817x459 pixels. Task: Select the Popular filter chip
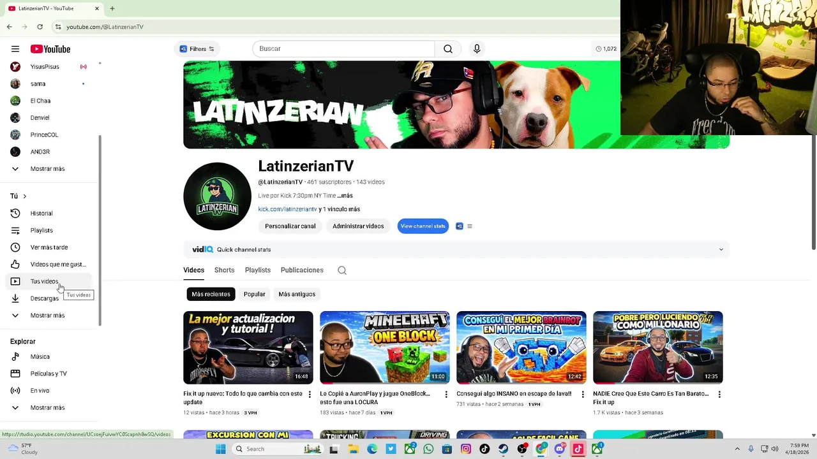coord(254,294)
